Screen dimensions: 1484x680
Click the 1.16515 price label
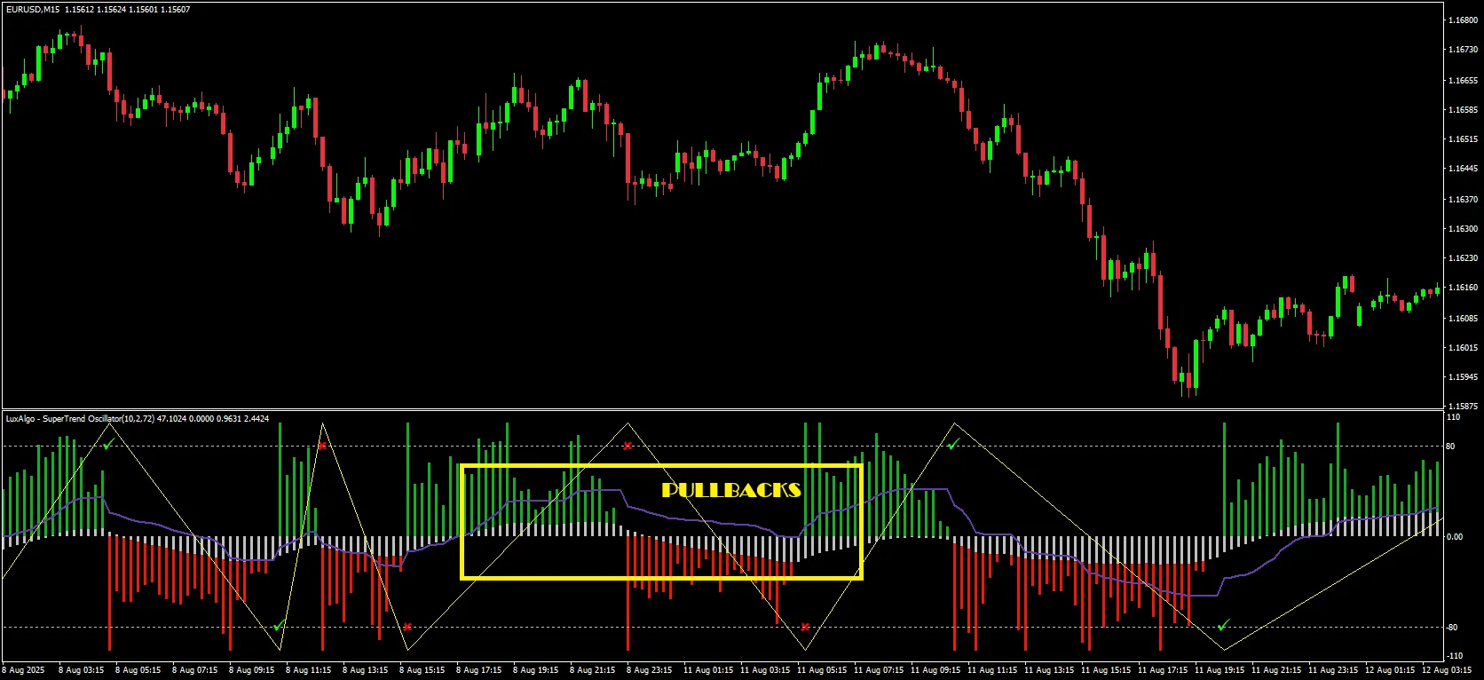1463,139
